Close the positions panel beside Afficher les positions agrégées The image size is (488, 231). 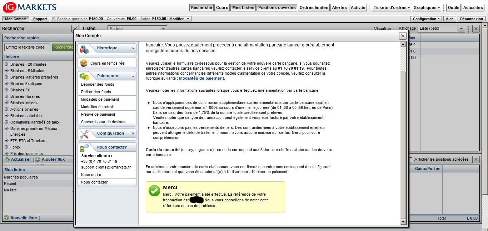point(476,159)
